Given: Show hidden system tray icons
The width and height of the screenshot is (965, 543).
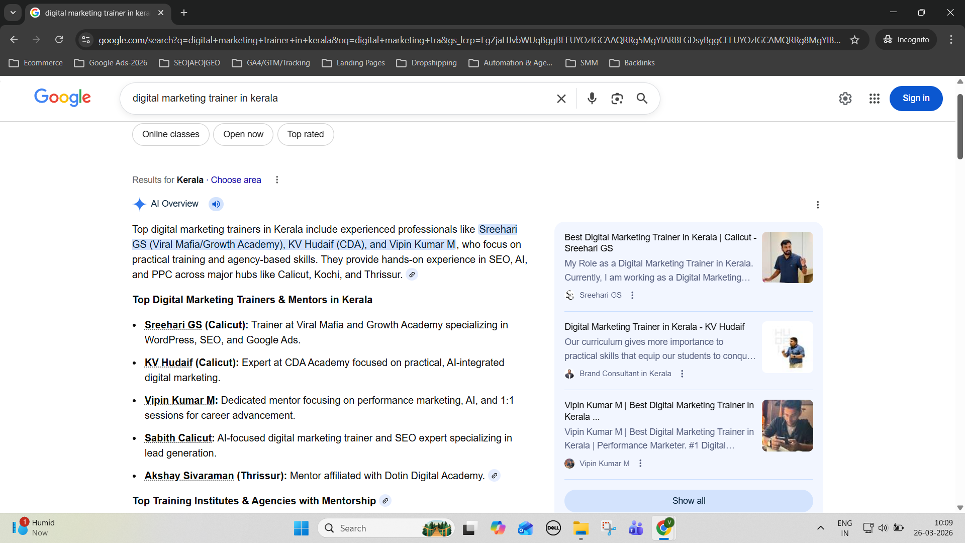Looking at the screenshot, I should coord(821,528).
